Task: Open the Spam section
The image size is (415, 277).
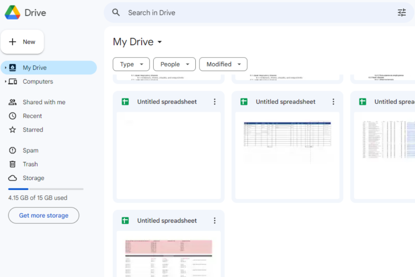Action: point(30,150)
